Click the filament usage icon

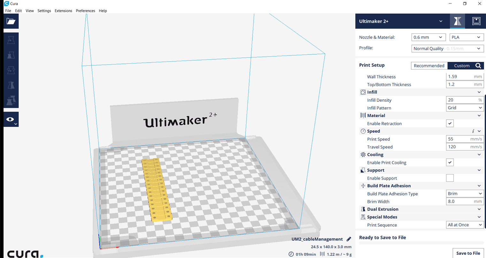coord(322,254)
